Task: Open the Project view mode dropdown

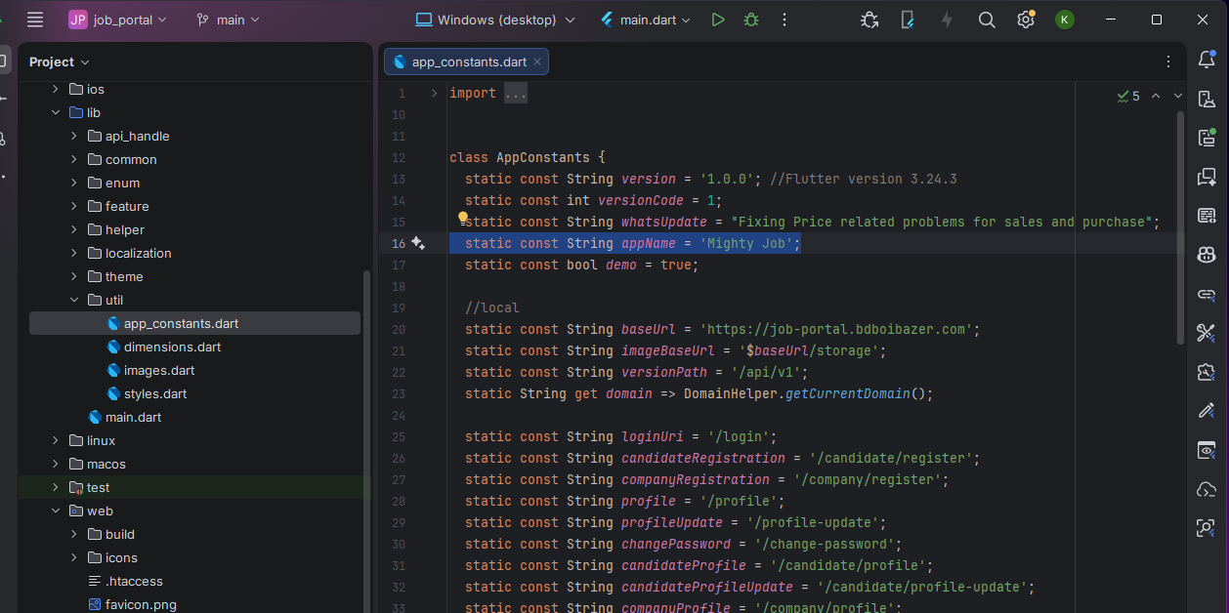Action: click(x=60, y=61)
